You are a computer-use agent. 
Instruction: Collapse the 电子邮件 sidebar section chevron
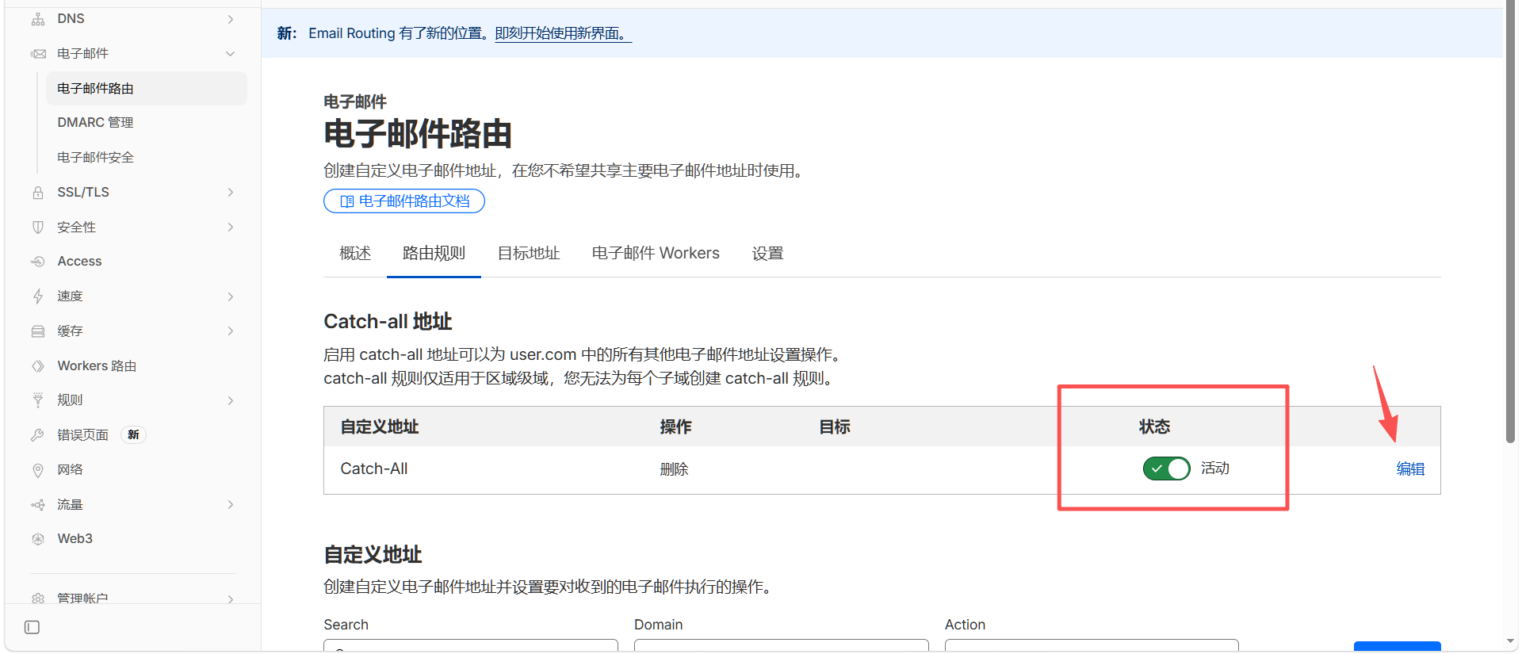(231, 54)
